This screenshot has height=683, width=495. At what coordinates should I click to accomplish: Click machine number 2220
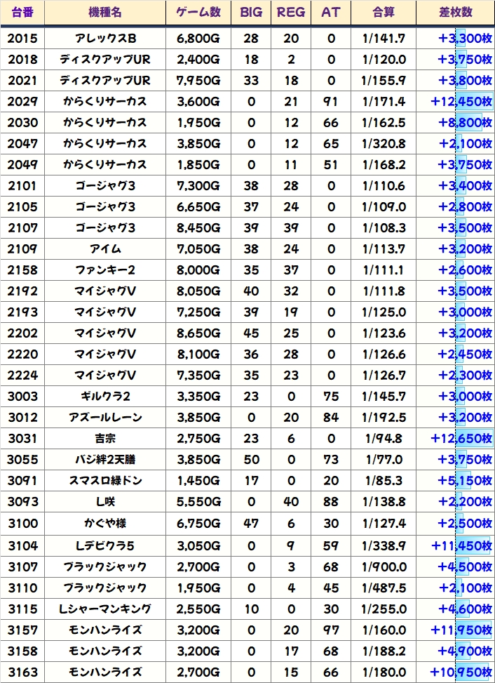[x=22, y=354]
